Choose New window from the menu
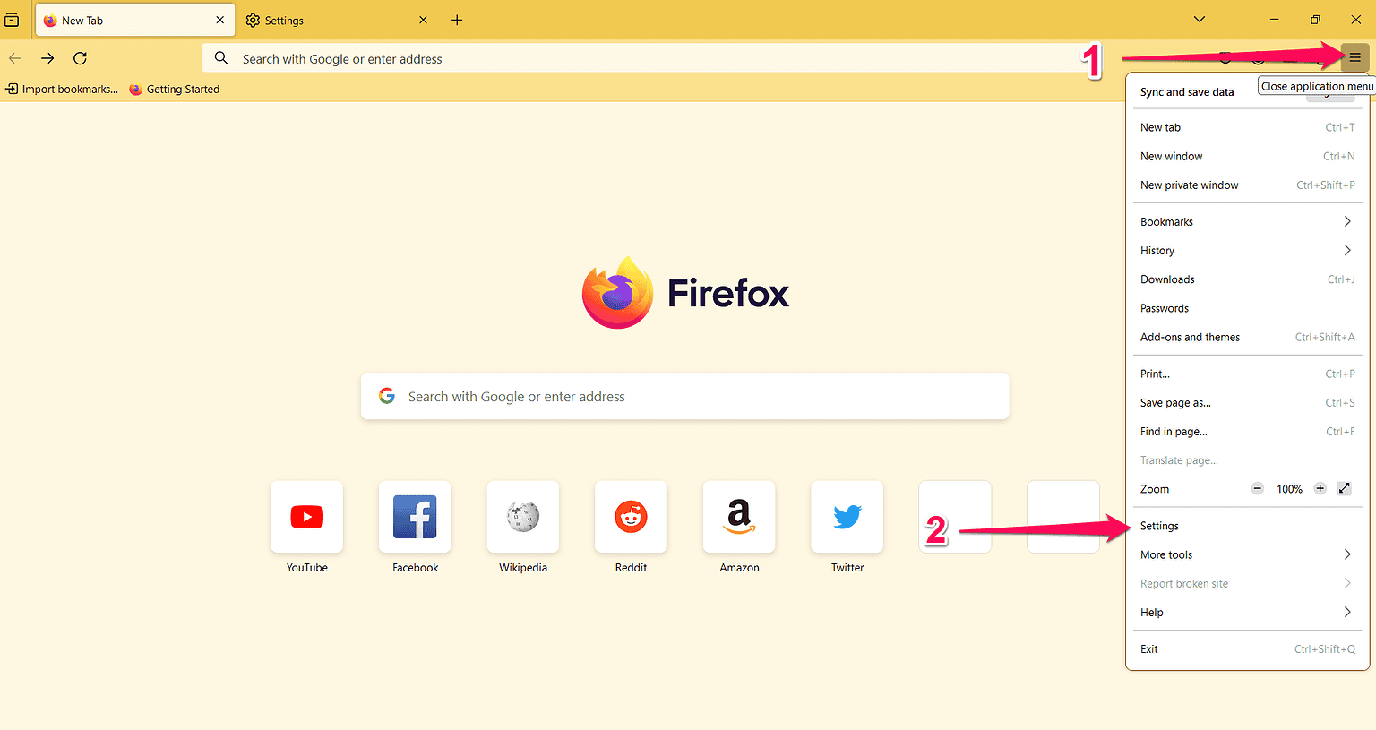The height and width of the screenshot is (730, 1376). pyautogui.click(x=1247, y=156)
